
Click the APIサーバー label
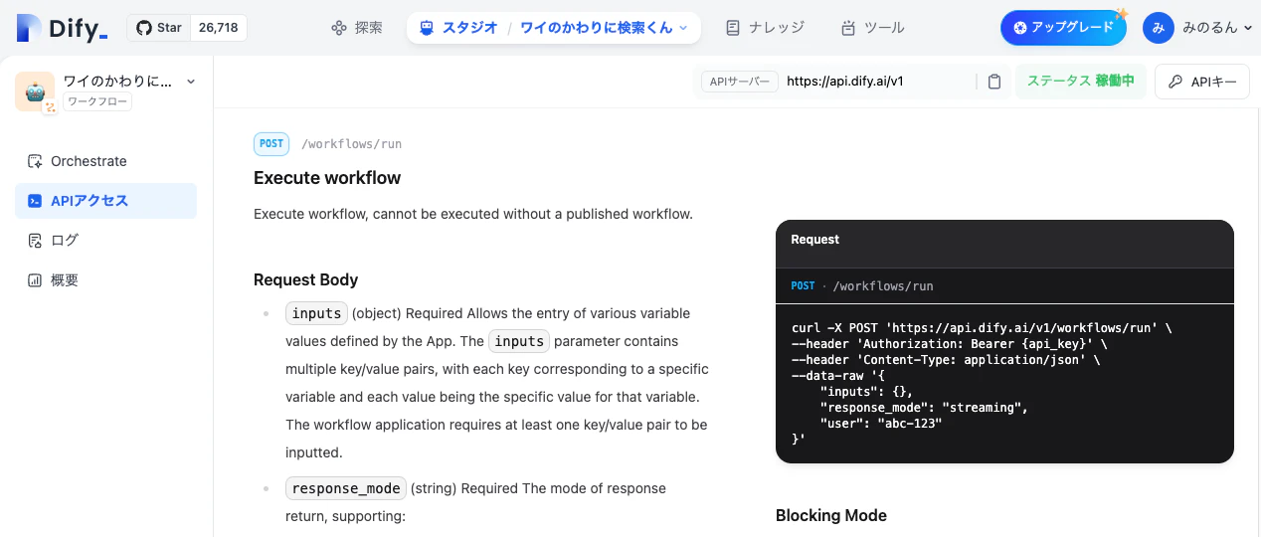point(740,82)
